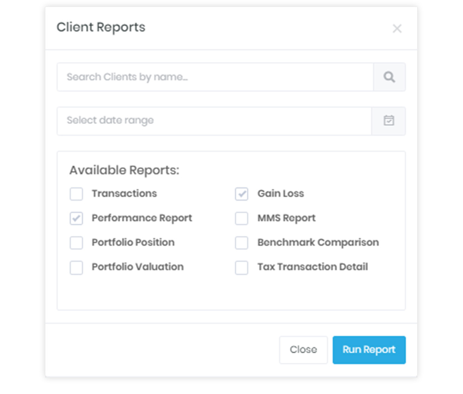
Task: Check the Portfolio Valuation checkbox
Action: [76, 267]
